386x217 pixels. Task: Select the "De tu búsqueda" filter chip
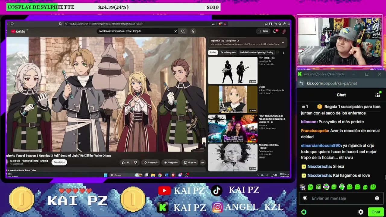tap(228, 52)
